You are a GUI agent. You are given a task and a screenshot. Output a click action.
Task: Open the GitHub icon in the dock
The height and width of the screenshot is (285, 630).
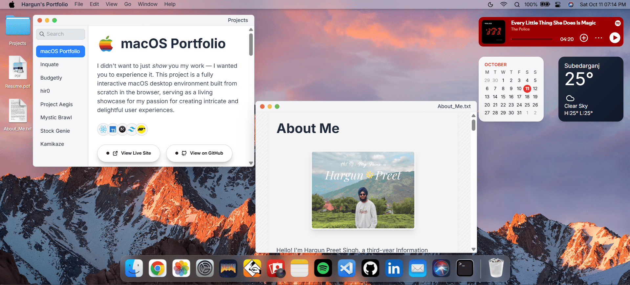click(370, 269)
